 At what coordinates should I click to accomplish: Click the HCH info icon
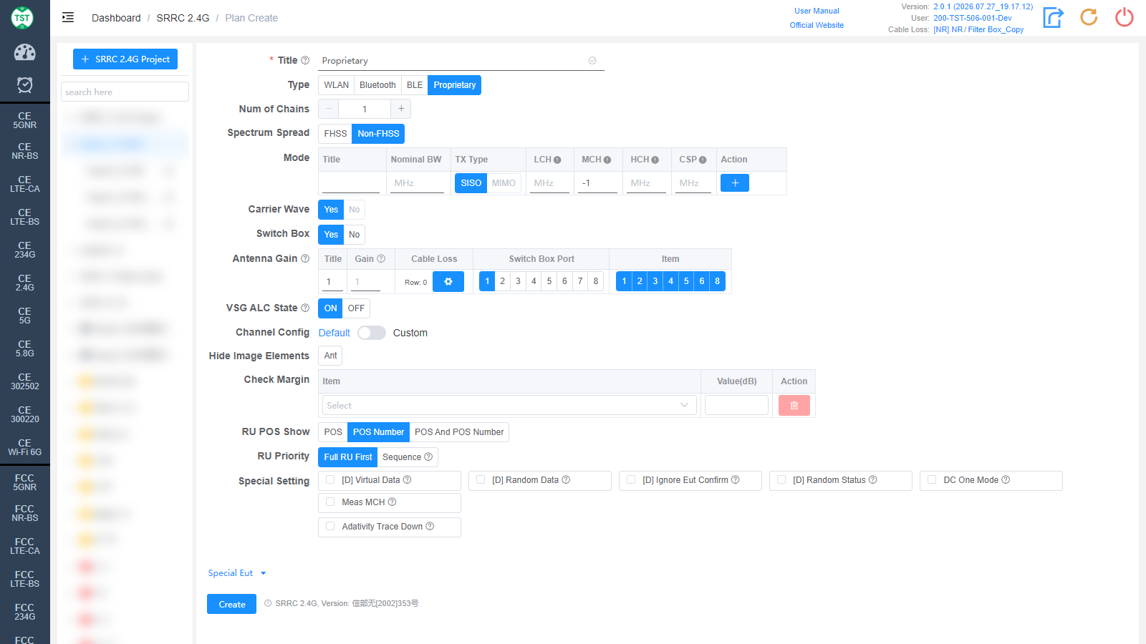pyautogui.click(x=655, y=160)
